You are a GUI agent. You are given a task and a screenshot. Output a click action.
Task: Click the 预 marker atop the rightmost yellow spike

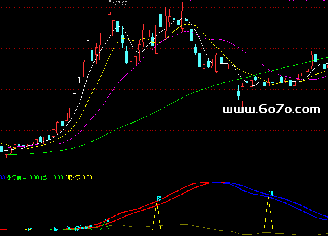tap(270, 193)
